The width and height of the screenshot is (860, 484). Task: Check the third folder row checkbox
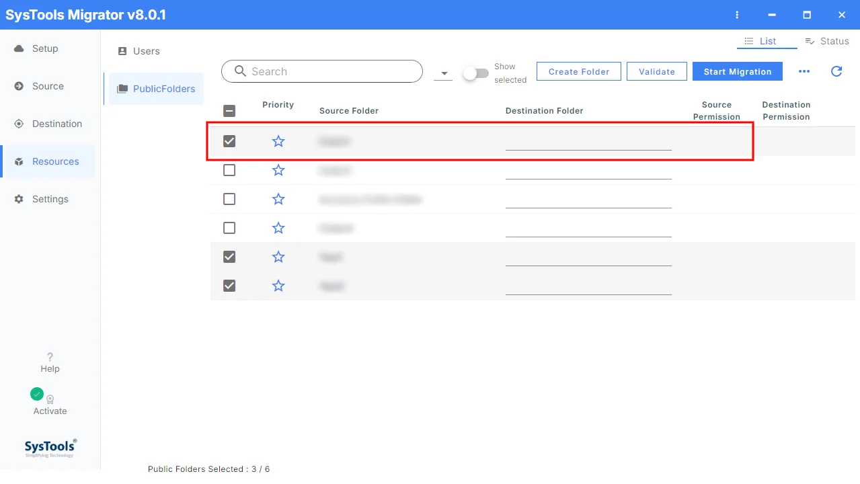pos(229,199)
